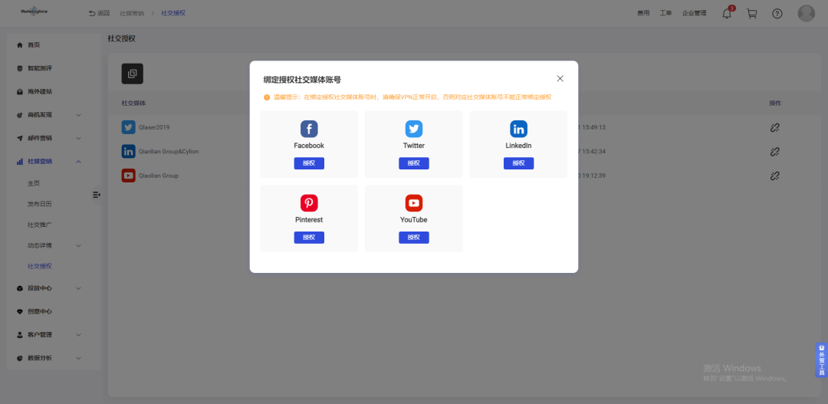This screenshot has height=404, width=828.
Task: Select the Qianlian Group&Cylion account name
Action: tap(169, 152)
